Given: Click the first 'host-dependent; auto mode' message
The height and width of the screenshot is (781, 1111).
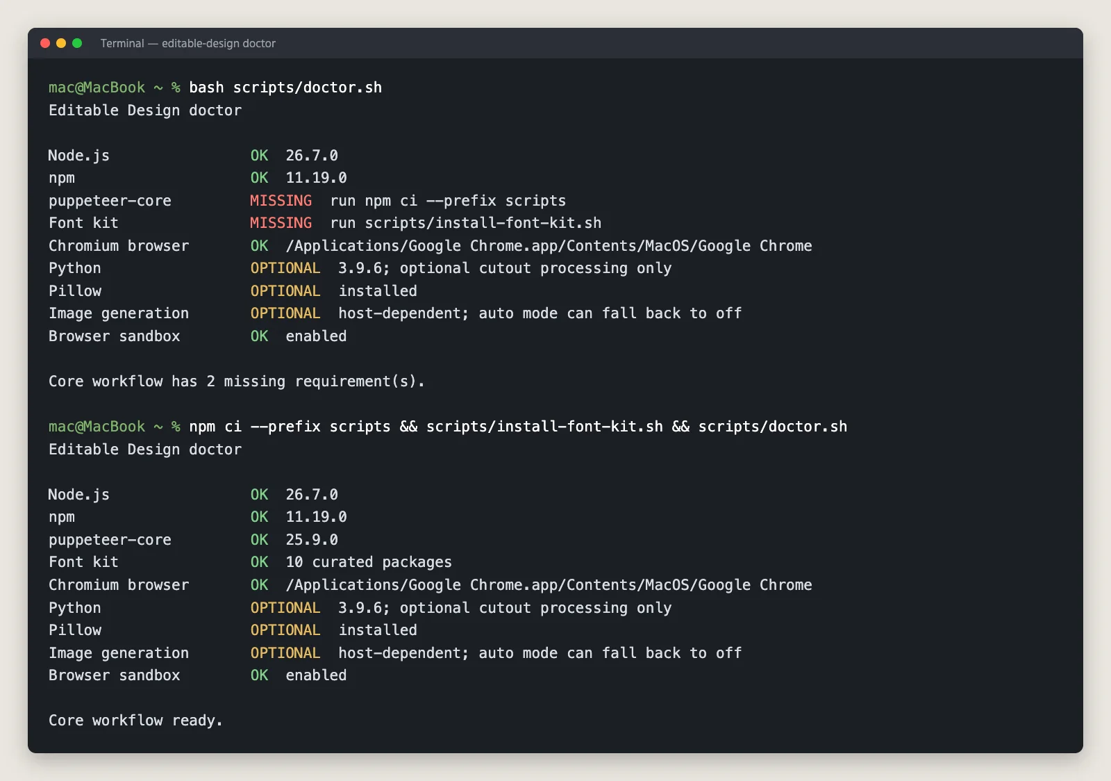Looking at the screenshot, I should 540,313.
